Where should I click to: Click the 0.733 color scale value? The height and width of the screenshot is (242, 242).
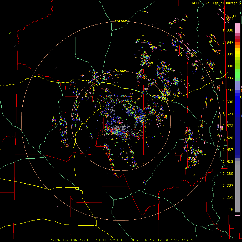click(228, 90)
